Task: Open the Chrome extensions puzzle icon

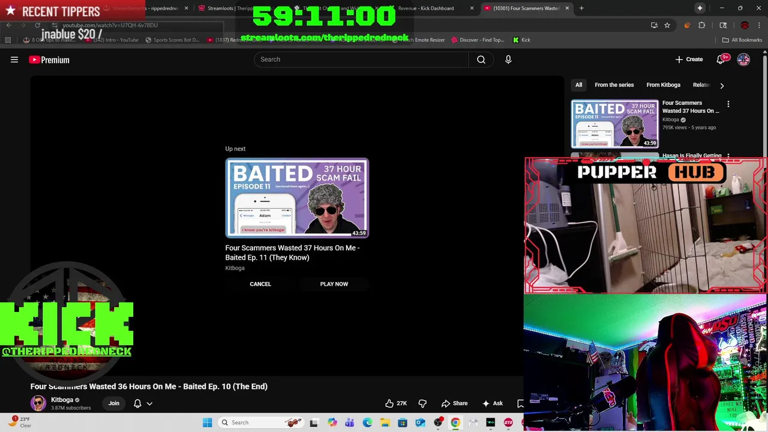Action: pyautogui.click(x=702, y=25)
